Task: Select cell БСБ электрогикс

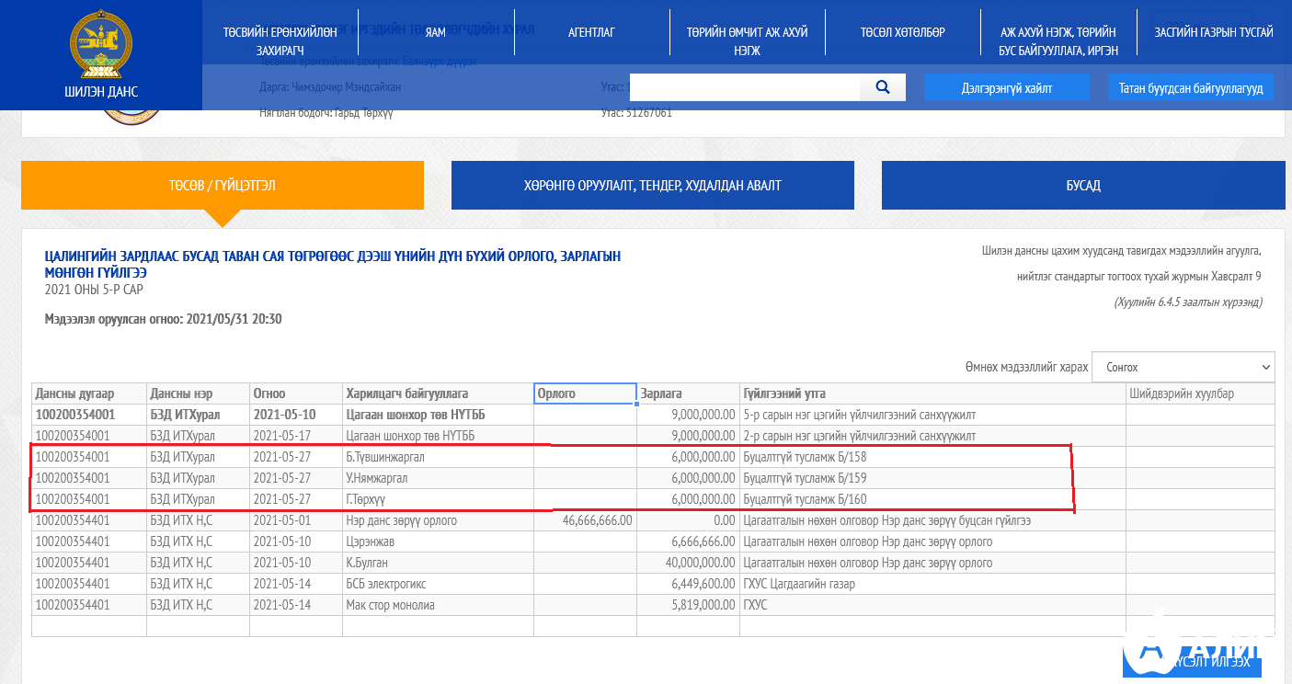Action: (x=438, y=584)
